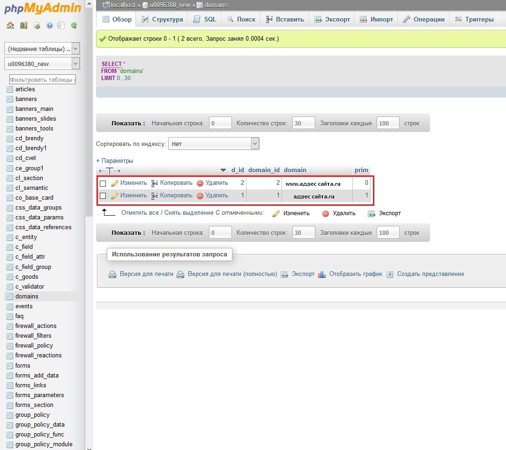Click pencil edit icon for www domain row
The height and width of the screenshot is (450, 506).
click(115, 183)
